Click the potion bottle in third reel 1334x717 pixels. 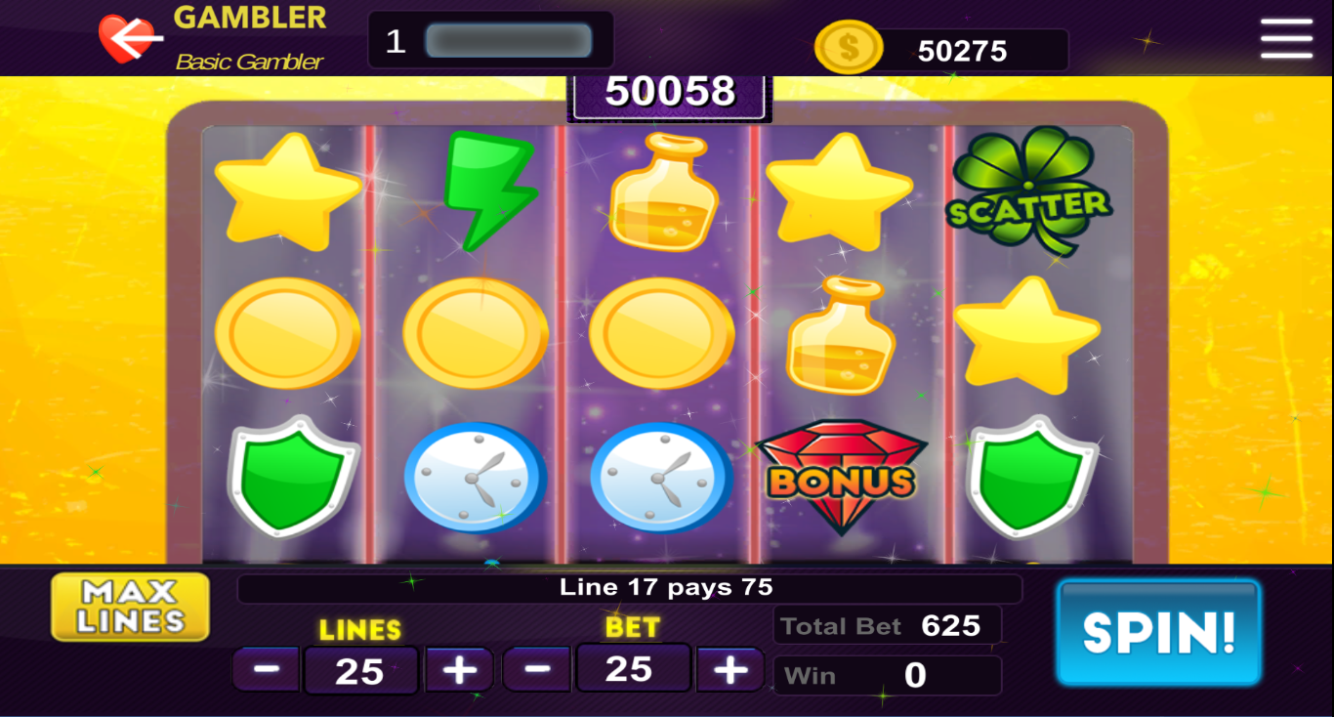point(663,191)
